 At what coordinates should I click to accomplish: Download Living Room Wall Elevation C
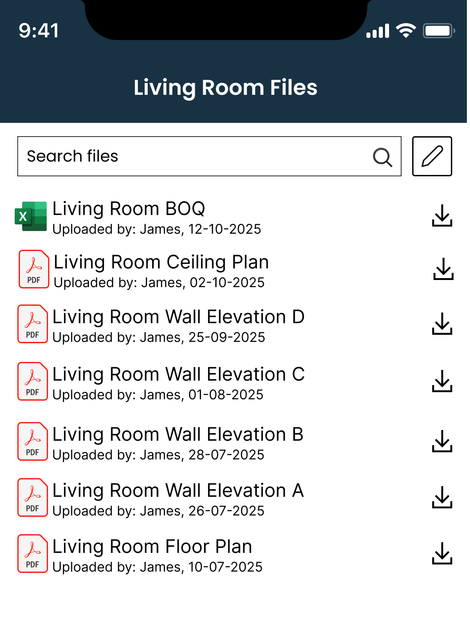pyautogui.click(x=442, y=381)
